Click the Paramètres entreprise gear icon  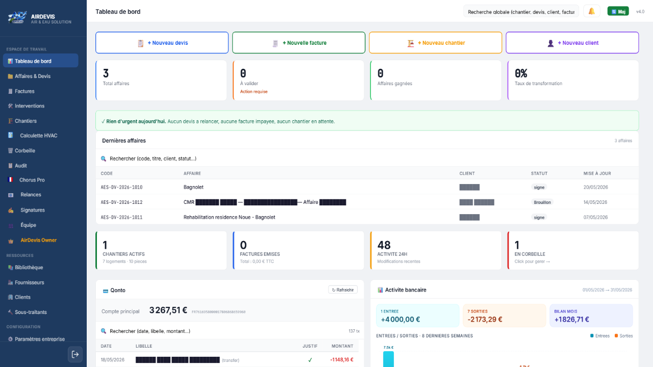pyautogui.click(x=10, y=339)
